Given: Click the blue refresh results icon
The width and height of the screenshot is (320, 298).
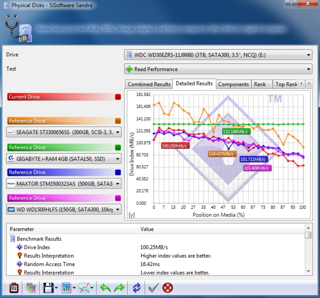Looking at the screenshot, I should coord(137,288).
